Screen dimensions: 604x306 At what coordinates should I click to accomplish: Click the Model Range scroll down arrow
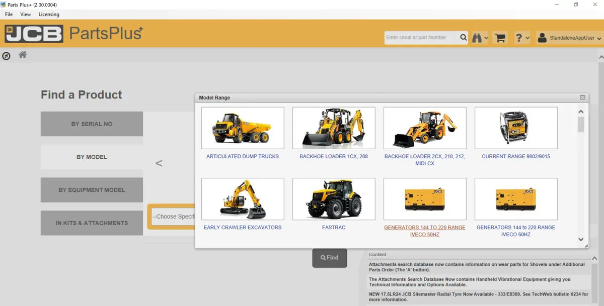click(x=581, y=240)
